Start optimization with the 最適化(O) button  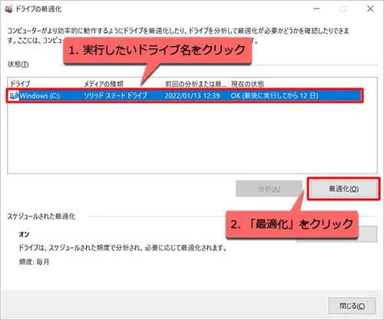(x=343, y=189)
